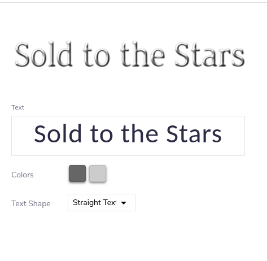Select the light gray color swatch
267x261 pixels.
(98, 173)
